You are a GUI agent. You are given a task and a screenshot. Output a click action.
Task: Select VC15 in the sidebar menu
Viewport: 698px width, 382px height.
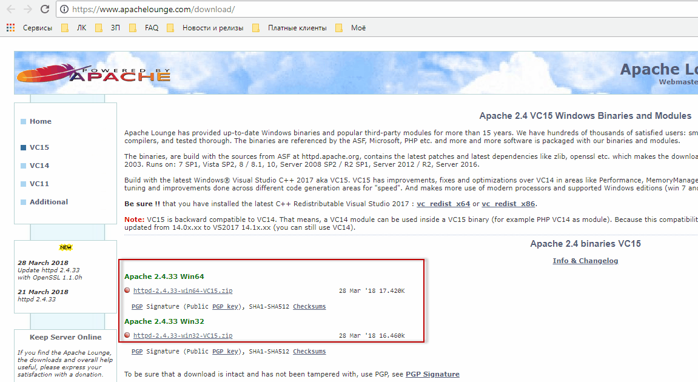39,147
